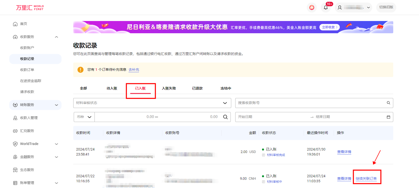Open the calendar icon in date range
This screenshot has width=419, height=188.
388,117
